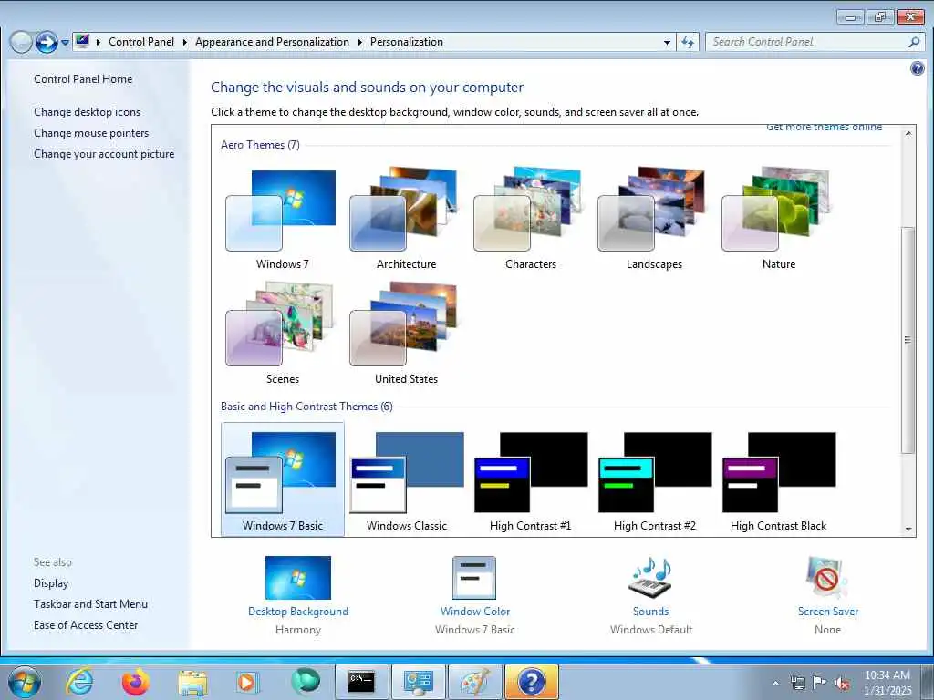Choose the Characters theme
934x700 pixels.
click(x=530, y=218)
